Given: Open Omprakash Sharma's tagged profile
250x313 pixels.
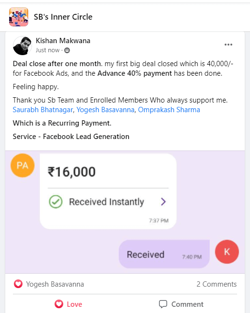Looking at the screenshot, I should pyautogui.click(x=169, y=110).
